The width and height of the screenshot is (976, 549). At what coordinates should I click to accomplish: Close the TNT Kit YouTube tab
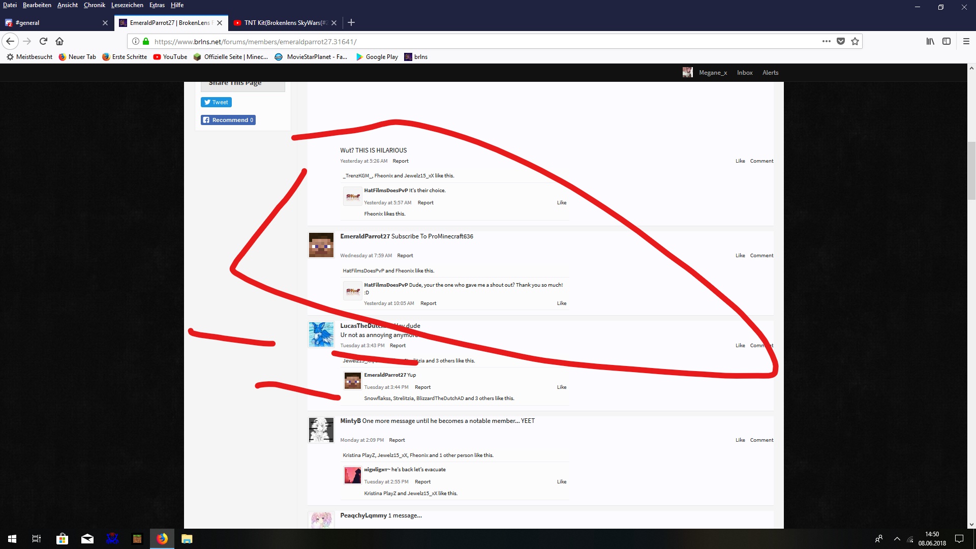click(x=334, y=23)
